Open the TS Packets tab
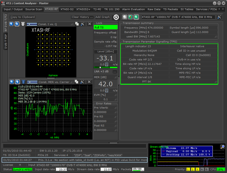227x173 pixels. (170, 9)
